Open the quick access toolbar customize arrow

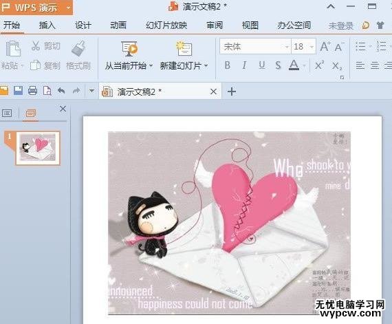[91, 91]
